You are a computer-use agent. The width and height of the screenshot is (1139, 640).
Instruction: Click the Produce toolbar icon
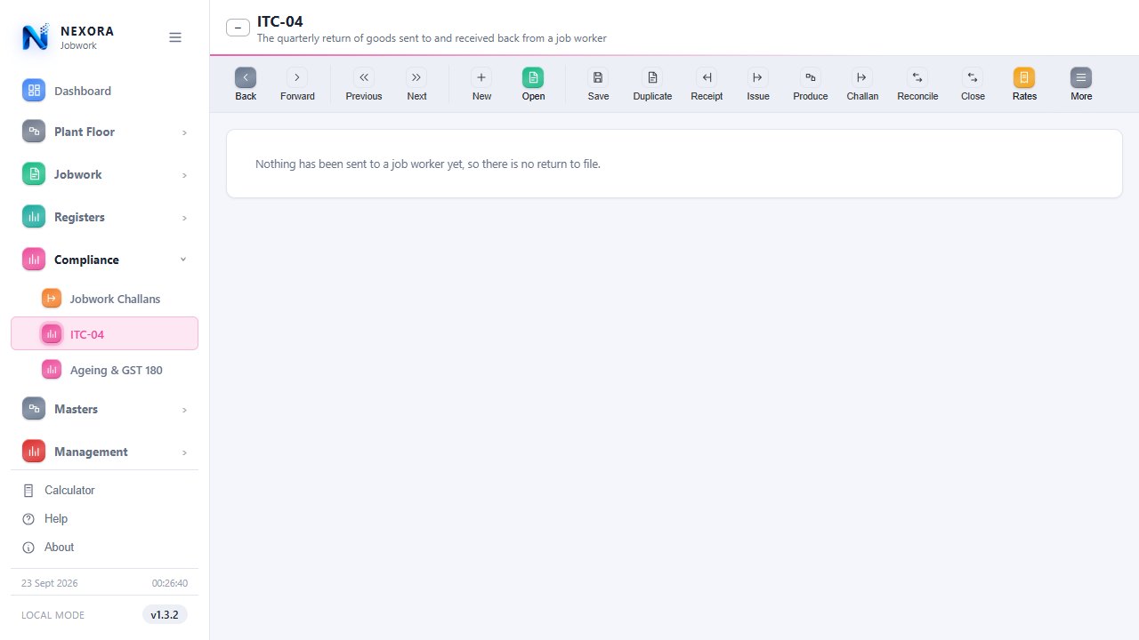pos(810,77)
